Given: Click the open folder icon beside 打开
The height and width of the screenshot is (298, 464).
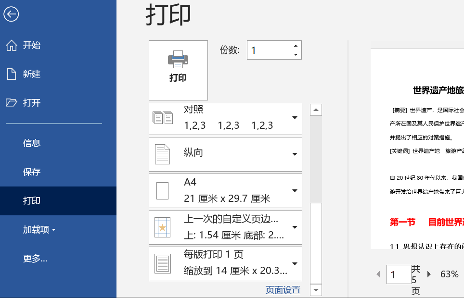Looking at the screenshot, I should point(11,102).
